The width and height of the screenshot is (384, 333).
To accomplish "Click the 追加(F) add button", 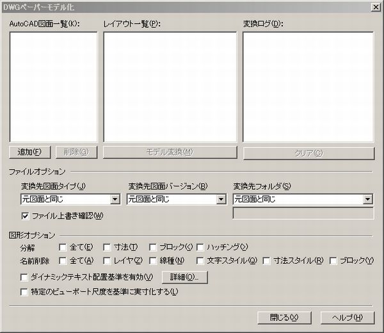I will 29,152.
